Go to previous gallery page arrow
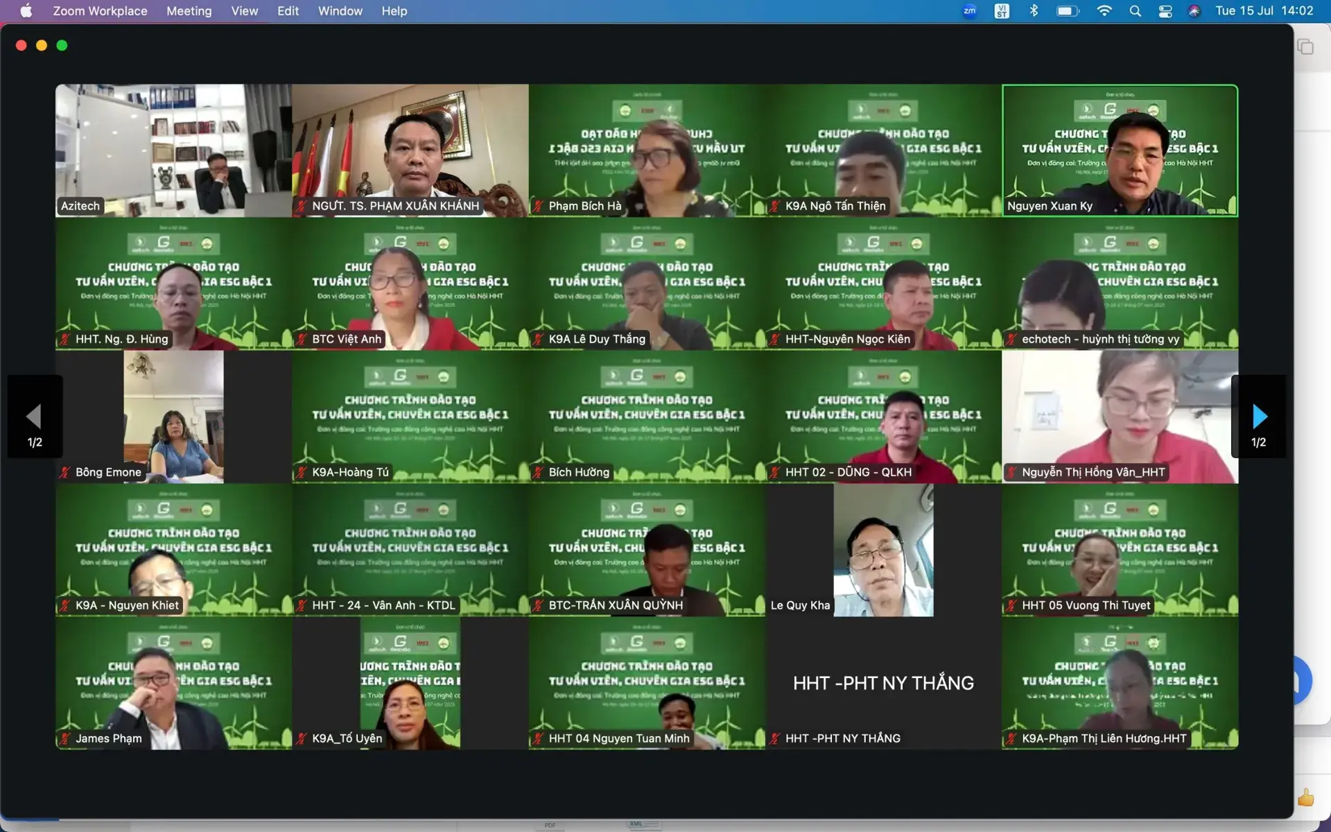 click(34, 417)
